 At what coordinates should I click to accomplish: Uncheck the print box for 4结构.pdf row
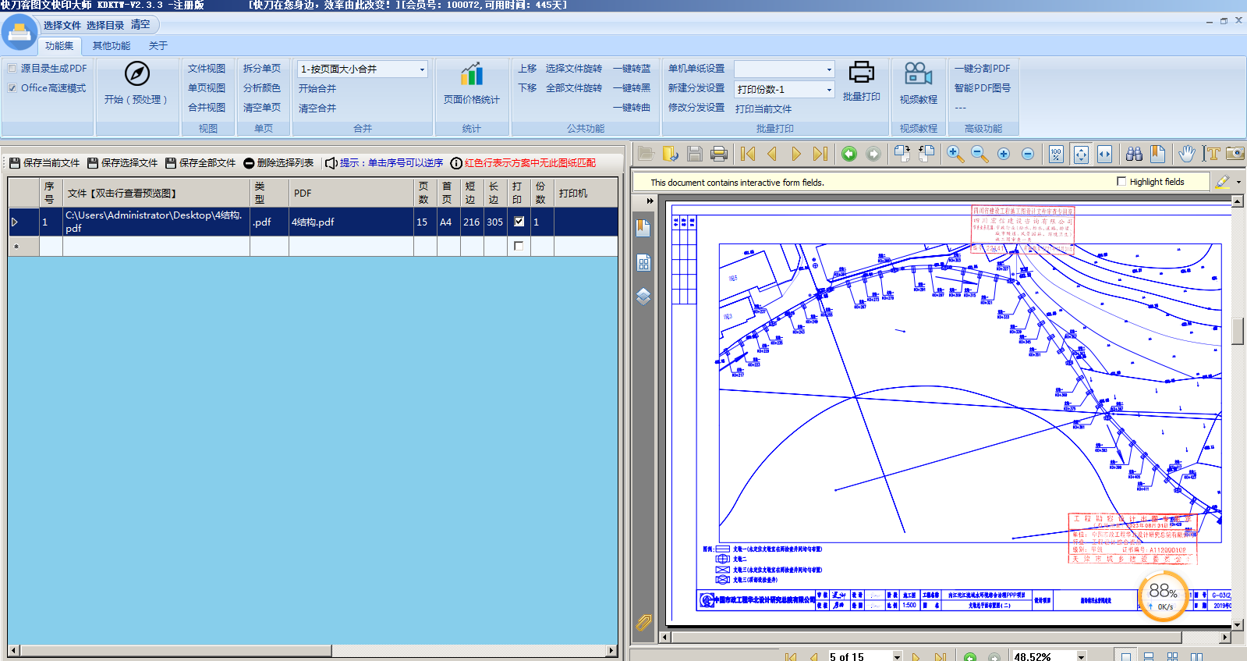[519, 222]
